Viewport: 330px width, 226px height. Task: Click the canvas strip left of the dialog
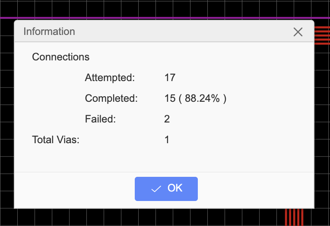(x=7, y=113)
